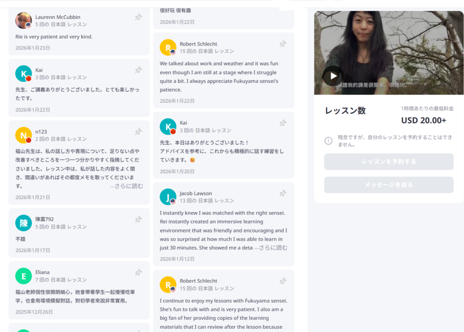Pin Jacob Lawson's review
The height and width of the screenshot is (332, 464).
(x=283, y=194)
